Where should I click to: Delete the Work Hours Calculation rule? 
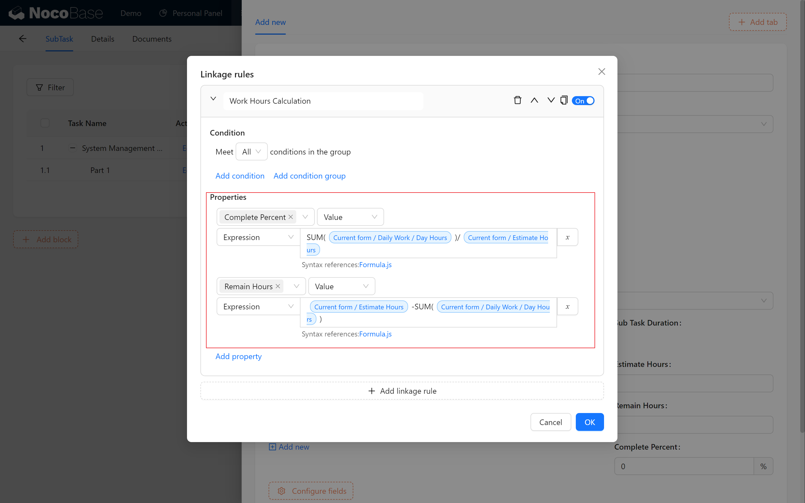coord(518,101)
